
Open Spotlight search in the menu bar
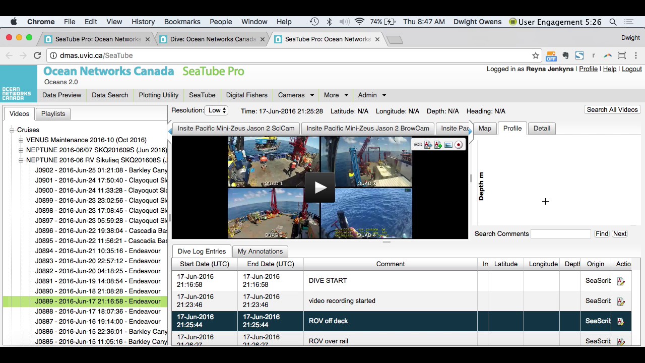pyautogui.click(x=613, y=22)
